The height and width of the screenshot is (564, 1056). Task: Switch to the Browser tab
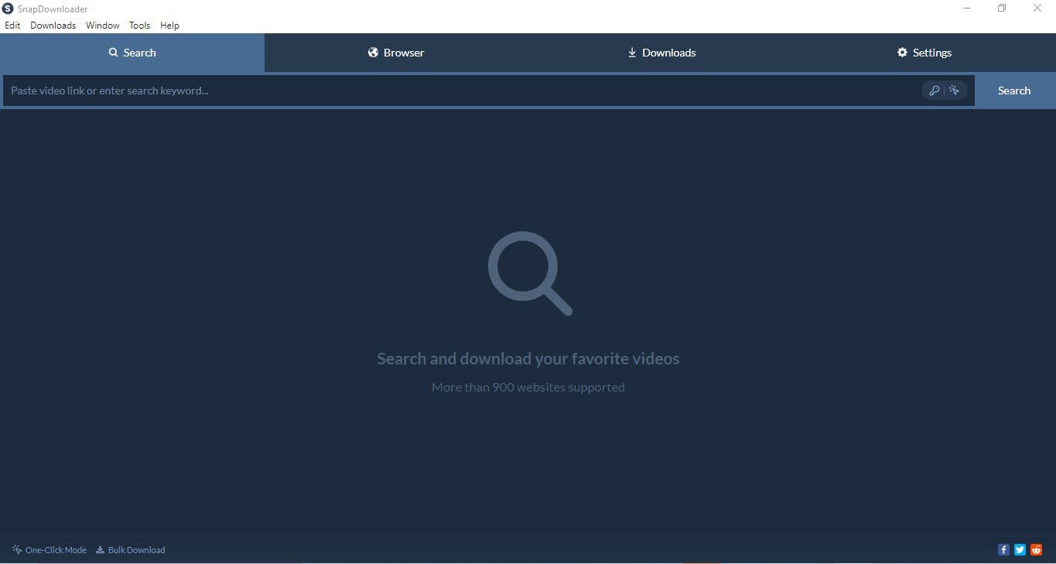tap(396, 53)
